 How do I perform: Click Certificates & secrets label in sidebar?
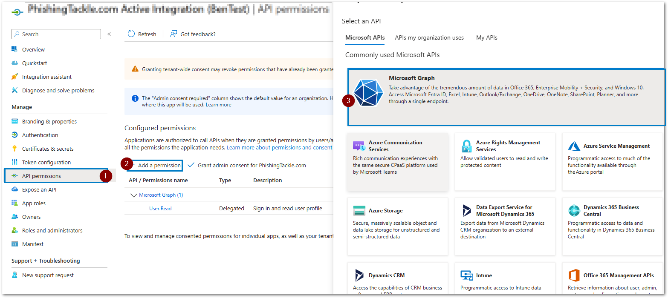[x=48, y=149]
